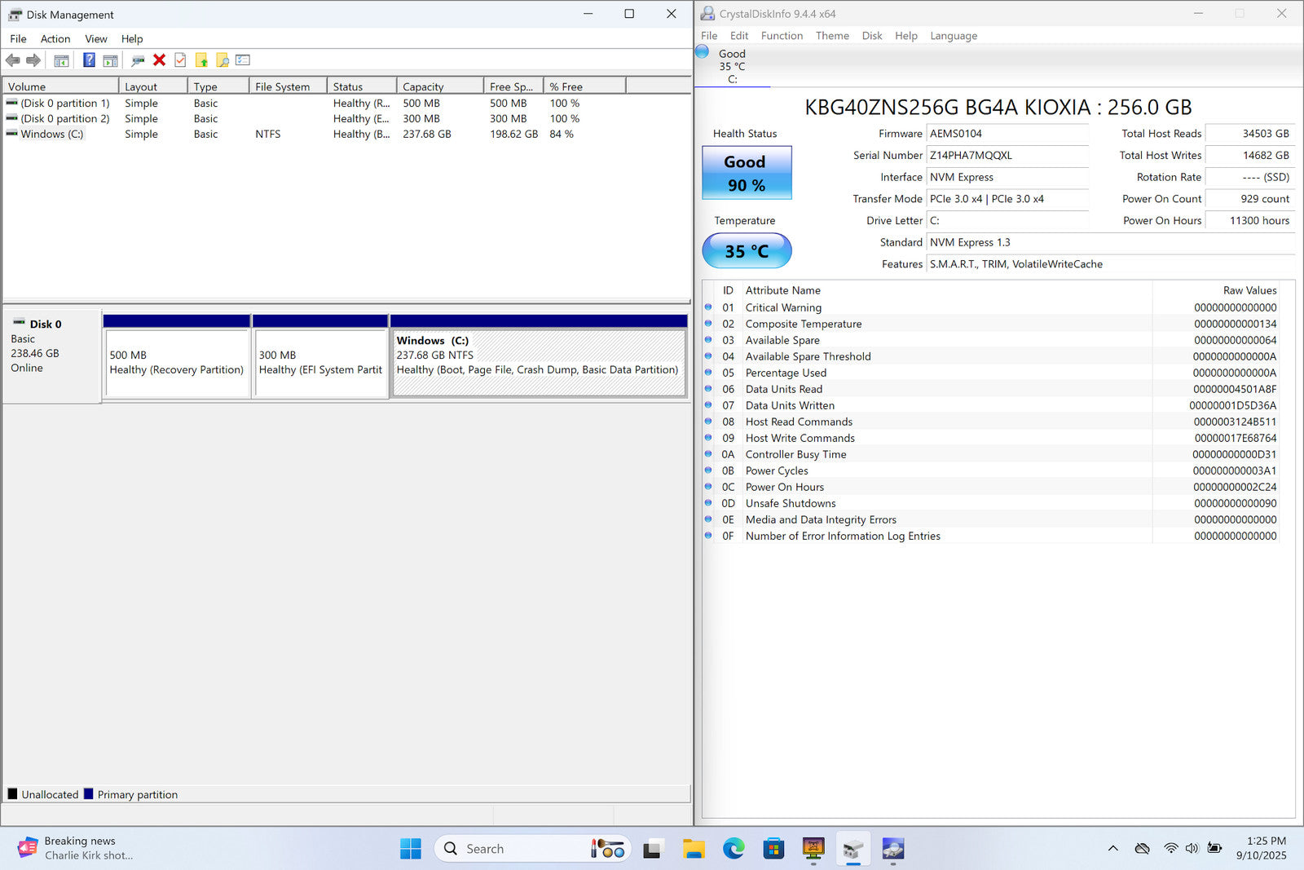Sort by the Status column header

pyautogui.click(x=362, y=86)
